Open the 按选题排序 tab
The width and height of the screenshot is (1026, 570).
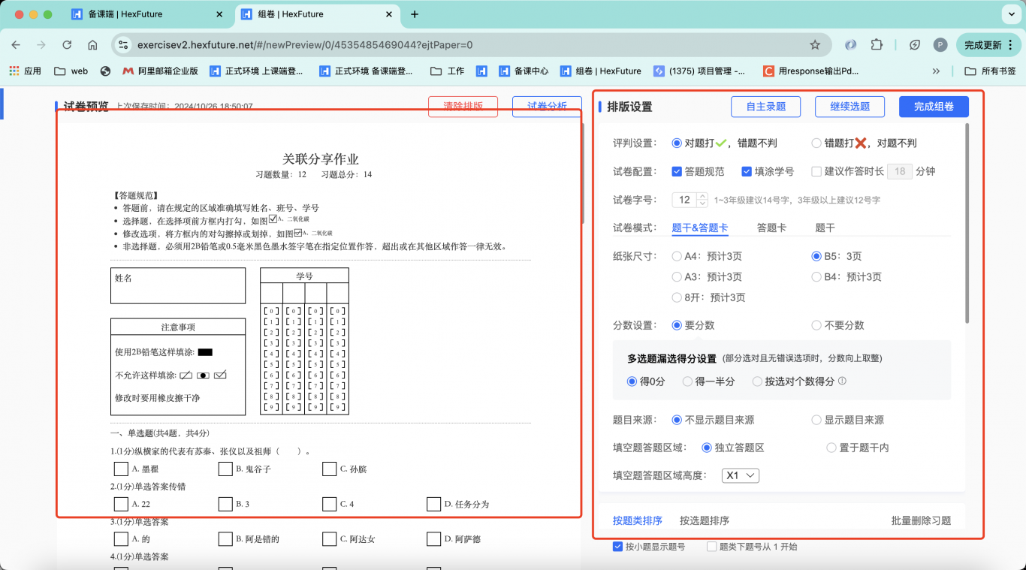(705, 520)
